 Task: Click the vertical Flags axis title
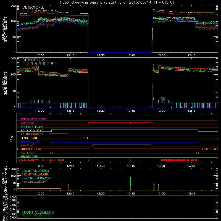pos(11,138)
